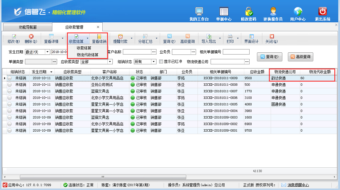Click 提醒付款 alarm clock icon
This screenshot has width=340, height=190.
pos(120,37)
